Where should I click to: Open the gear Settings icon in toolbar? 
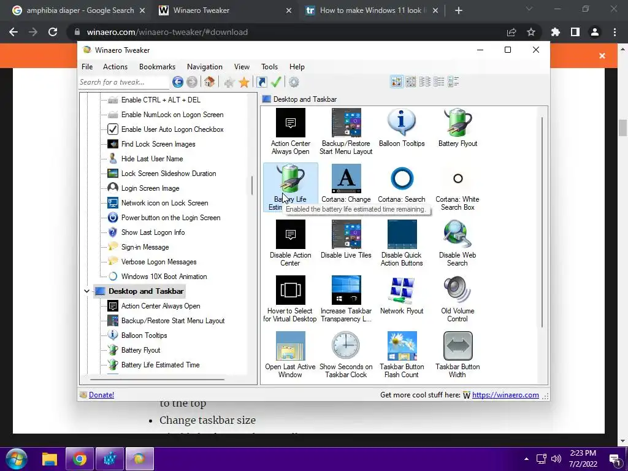(x=294, y=82)
